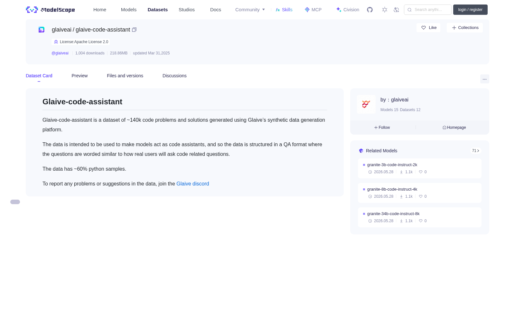Screen dimensions: 515x322
Task: Select the Dataset Card tab
Action: pos(39,76)
